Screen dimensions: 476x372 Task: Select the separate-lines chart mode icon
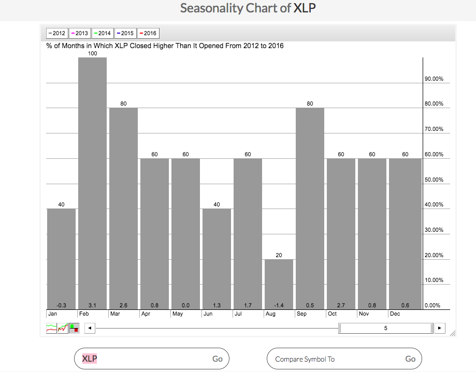click(x=51, y=328)
